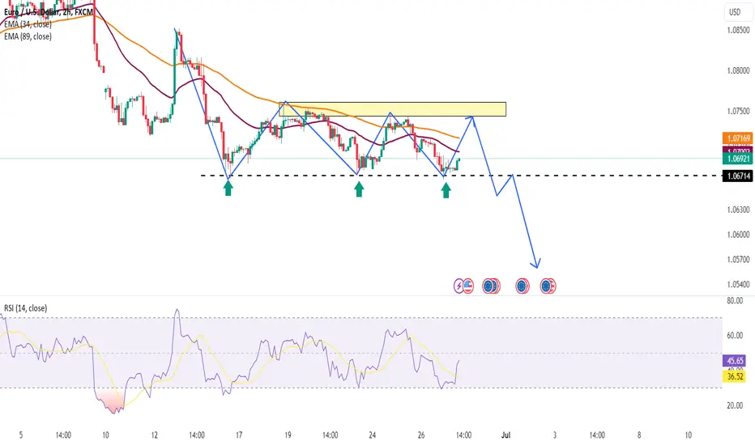Click the 1.05700 price axis label
The width and height of the screenshot is (755, 445).
(738, 259)
